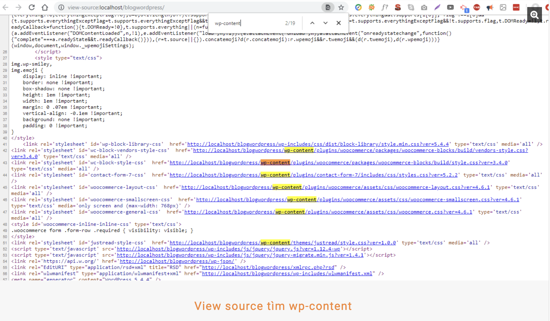This screenshot has height=321, width=550.
Task: Open the f? font finder extension
Action: [x=385, y=7]
